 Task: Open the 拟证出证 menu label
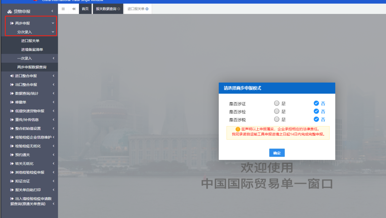[x=23, y=181]
